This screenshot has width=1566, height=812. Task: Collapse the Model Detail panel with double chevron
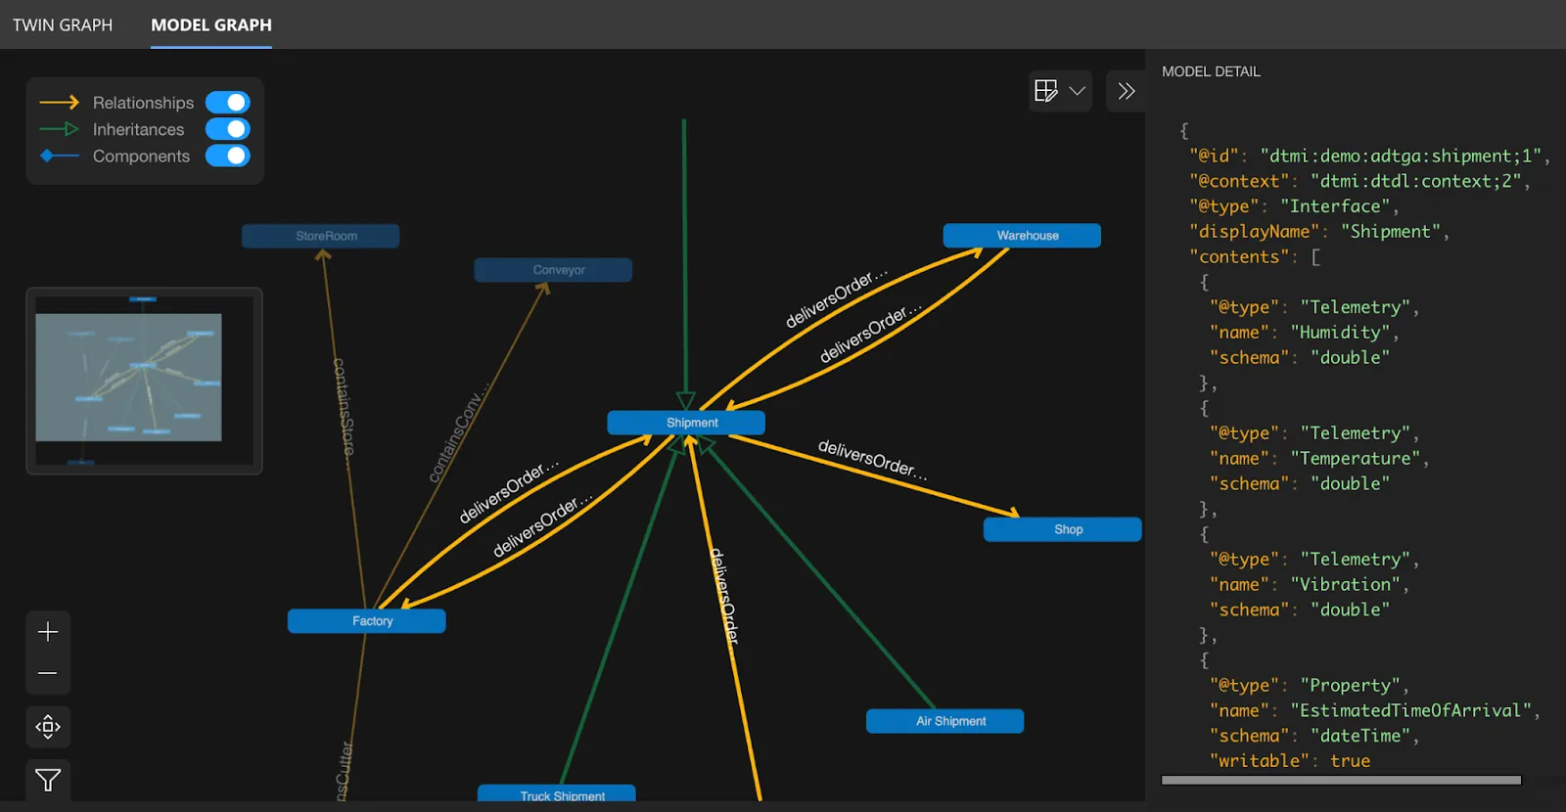click(x=1127, y=91)
